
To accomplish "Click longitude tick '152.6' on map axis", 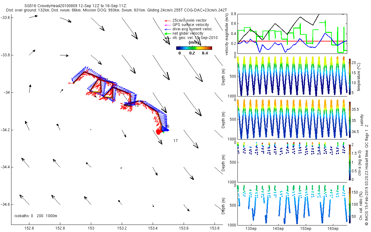I will [29, 228].
